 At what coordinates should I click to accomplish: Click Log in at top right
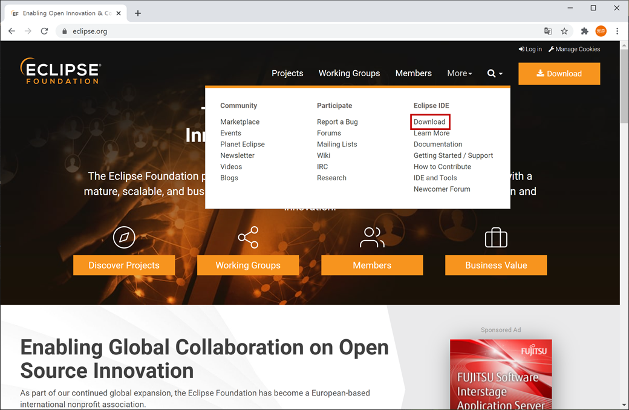point(530,49)
